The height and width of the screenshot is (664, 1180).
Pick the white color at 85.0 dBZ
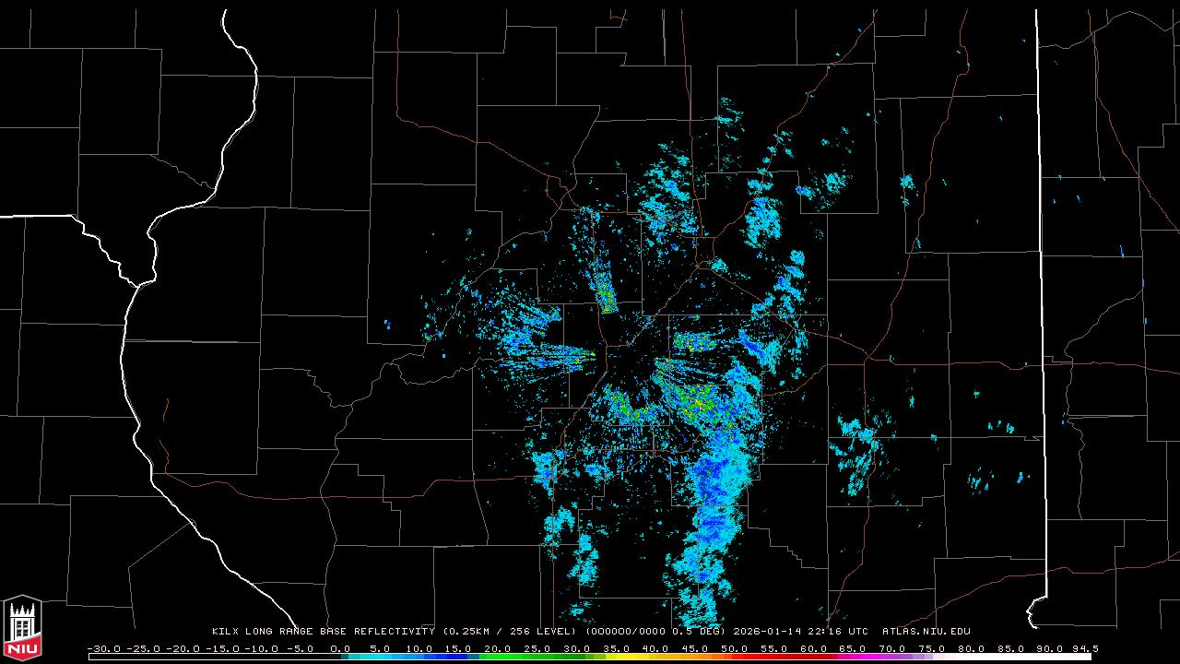click(1010, 657)
